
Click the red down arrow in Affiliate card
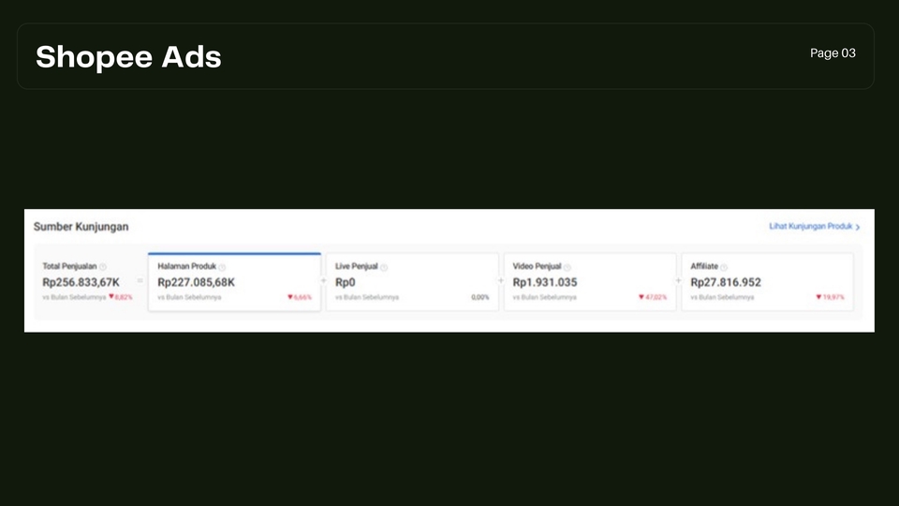[818, 297]
